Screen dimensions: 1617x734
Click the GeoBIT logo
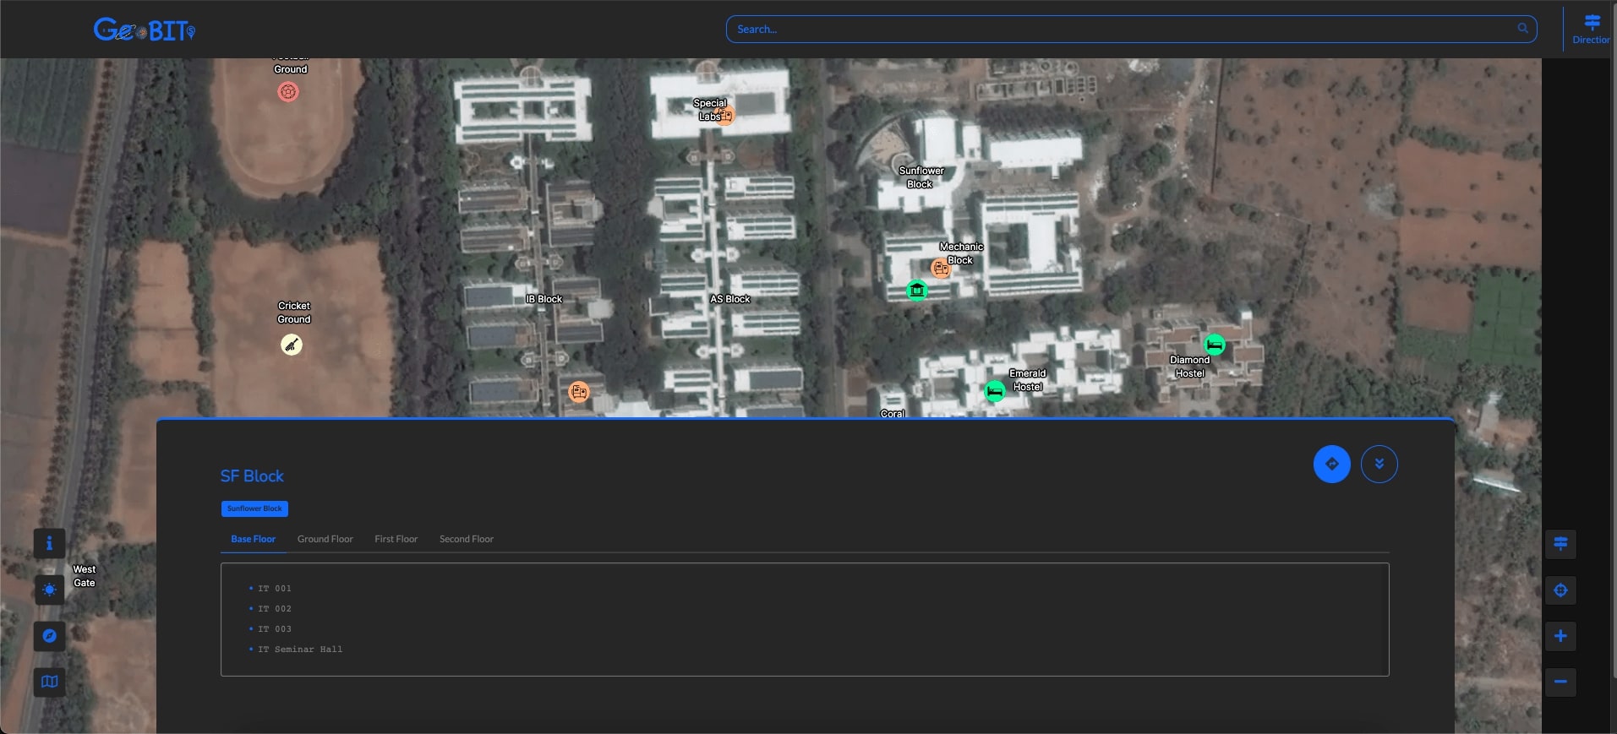[145, 30]
